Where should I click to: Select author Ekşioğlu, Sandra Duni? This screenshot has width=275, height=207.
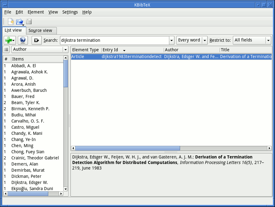point(33,189)
